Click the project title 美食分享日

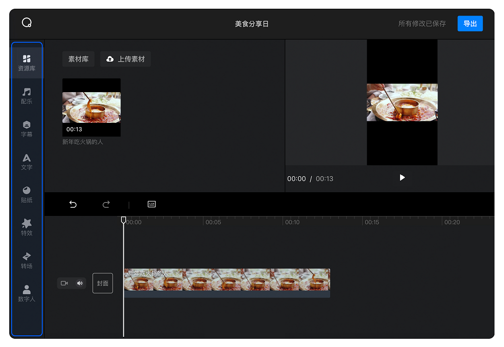[x=252, y=24]
